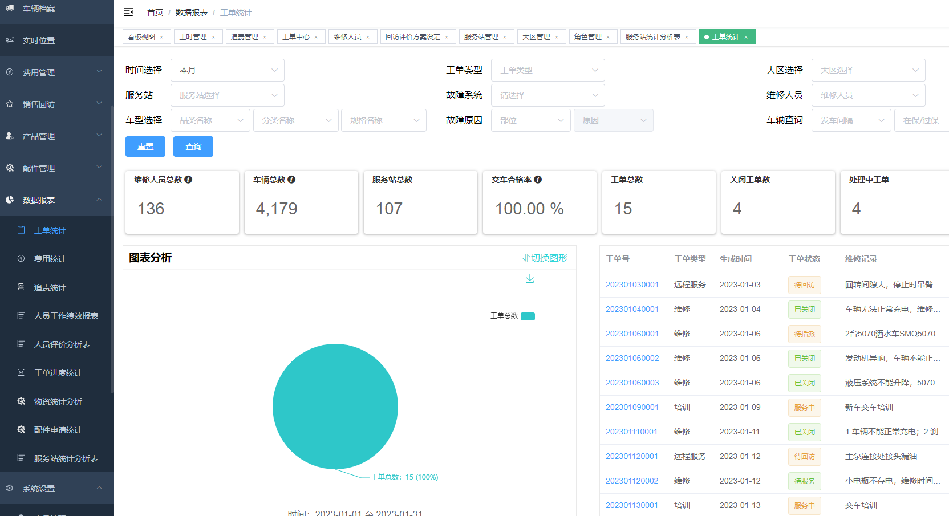
Task: Open the 分类名称 dropdown
Action: pos(296,120)
